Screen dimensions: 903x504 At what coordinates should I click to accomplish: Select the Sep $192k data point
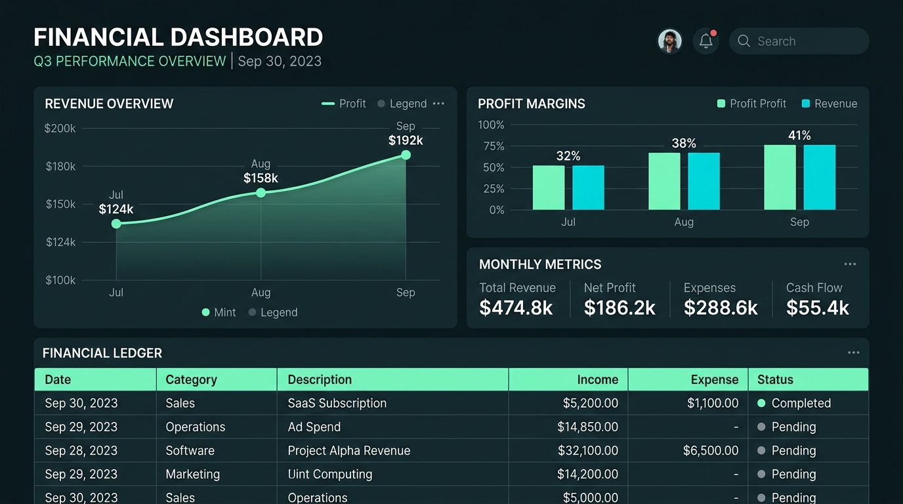click(x=406, y=155)
